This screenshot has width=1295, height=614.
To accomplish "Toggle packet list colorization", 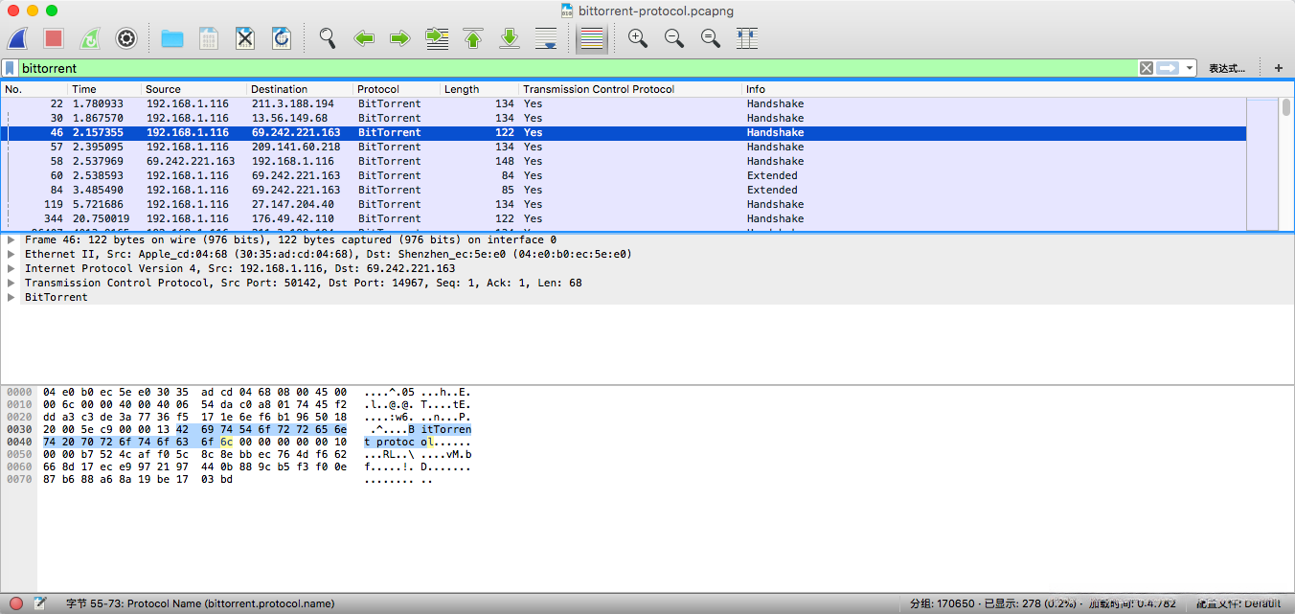I will [593, 38].
